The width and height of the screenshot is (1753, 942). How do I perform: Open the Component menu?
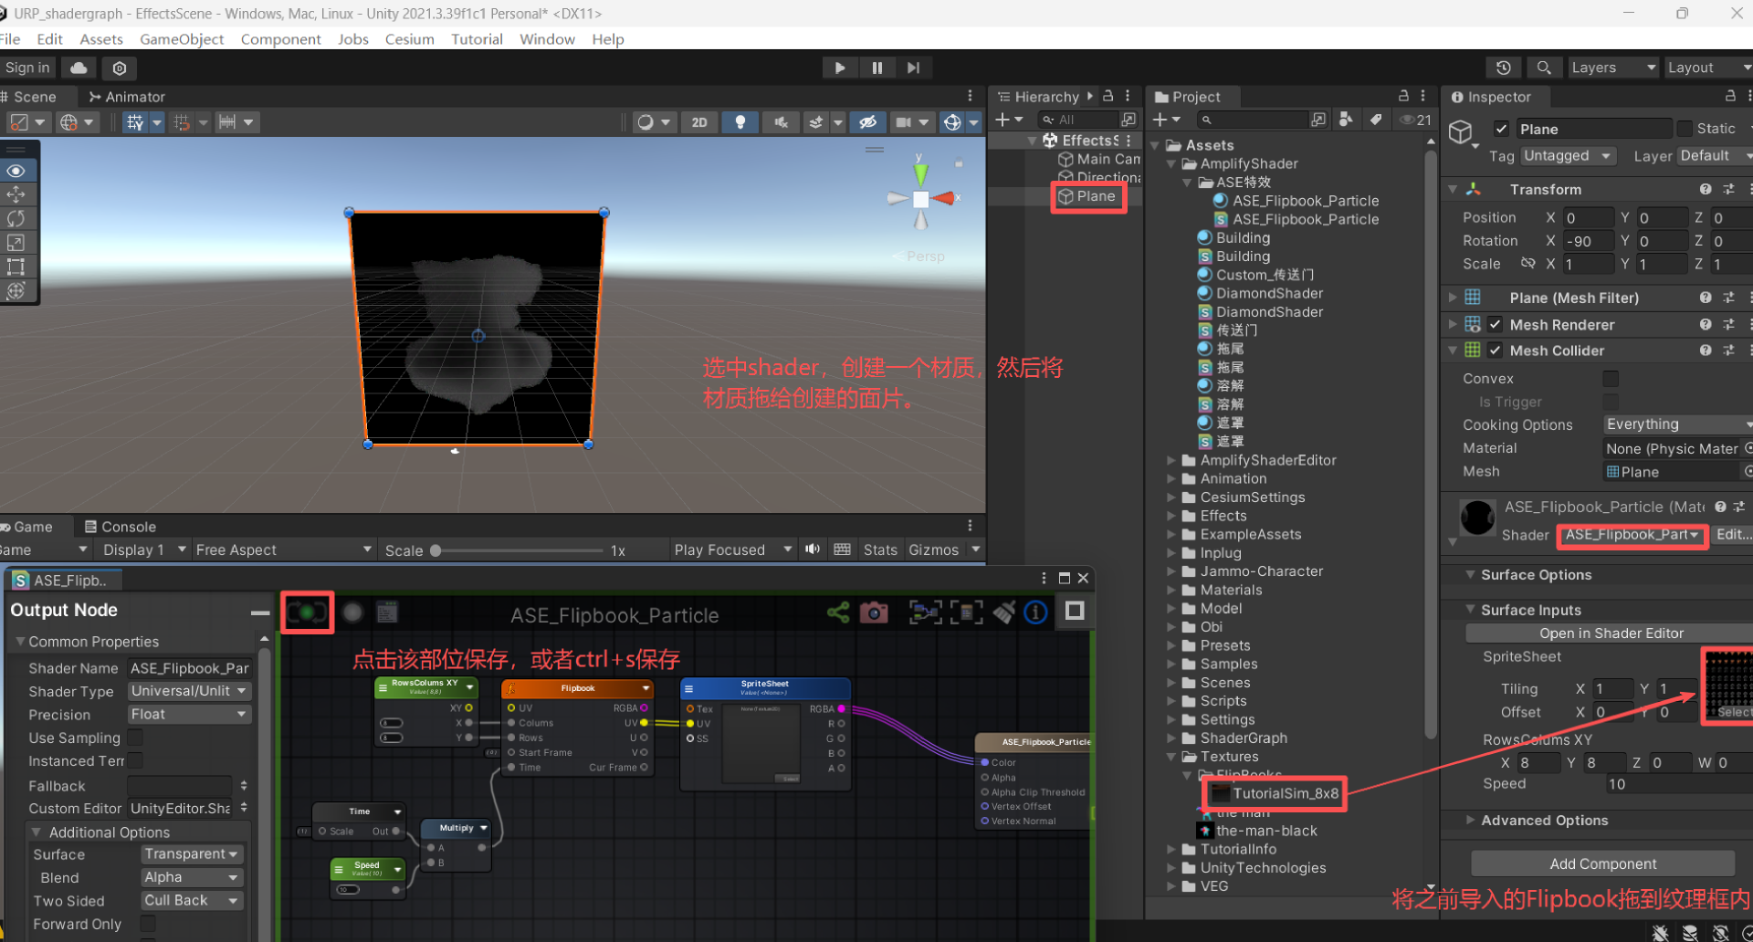[280, 39]
